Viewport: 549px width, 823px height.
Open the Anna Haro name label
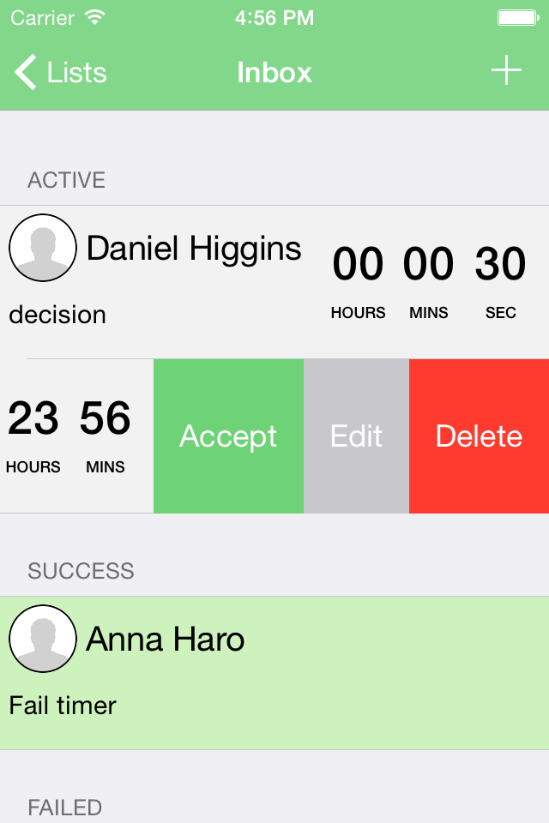[x=166, y=640]
